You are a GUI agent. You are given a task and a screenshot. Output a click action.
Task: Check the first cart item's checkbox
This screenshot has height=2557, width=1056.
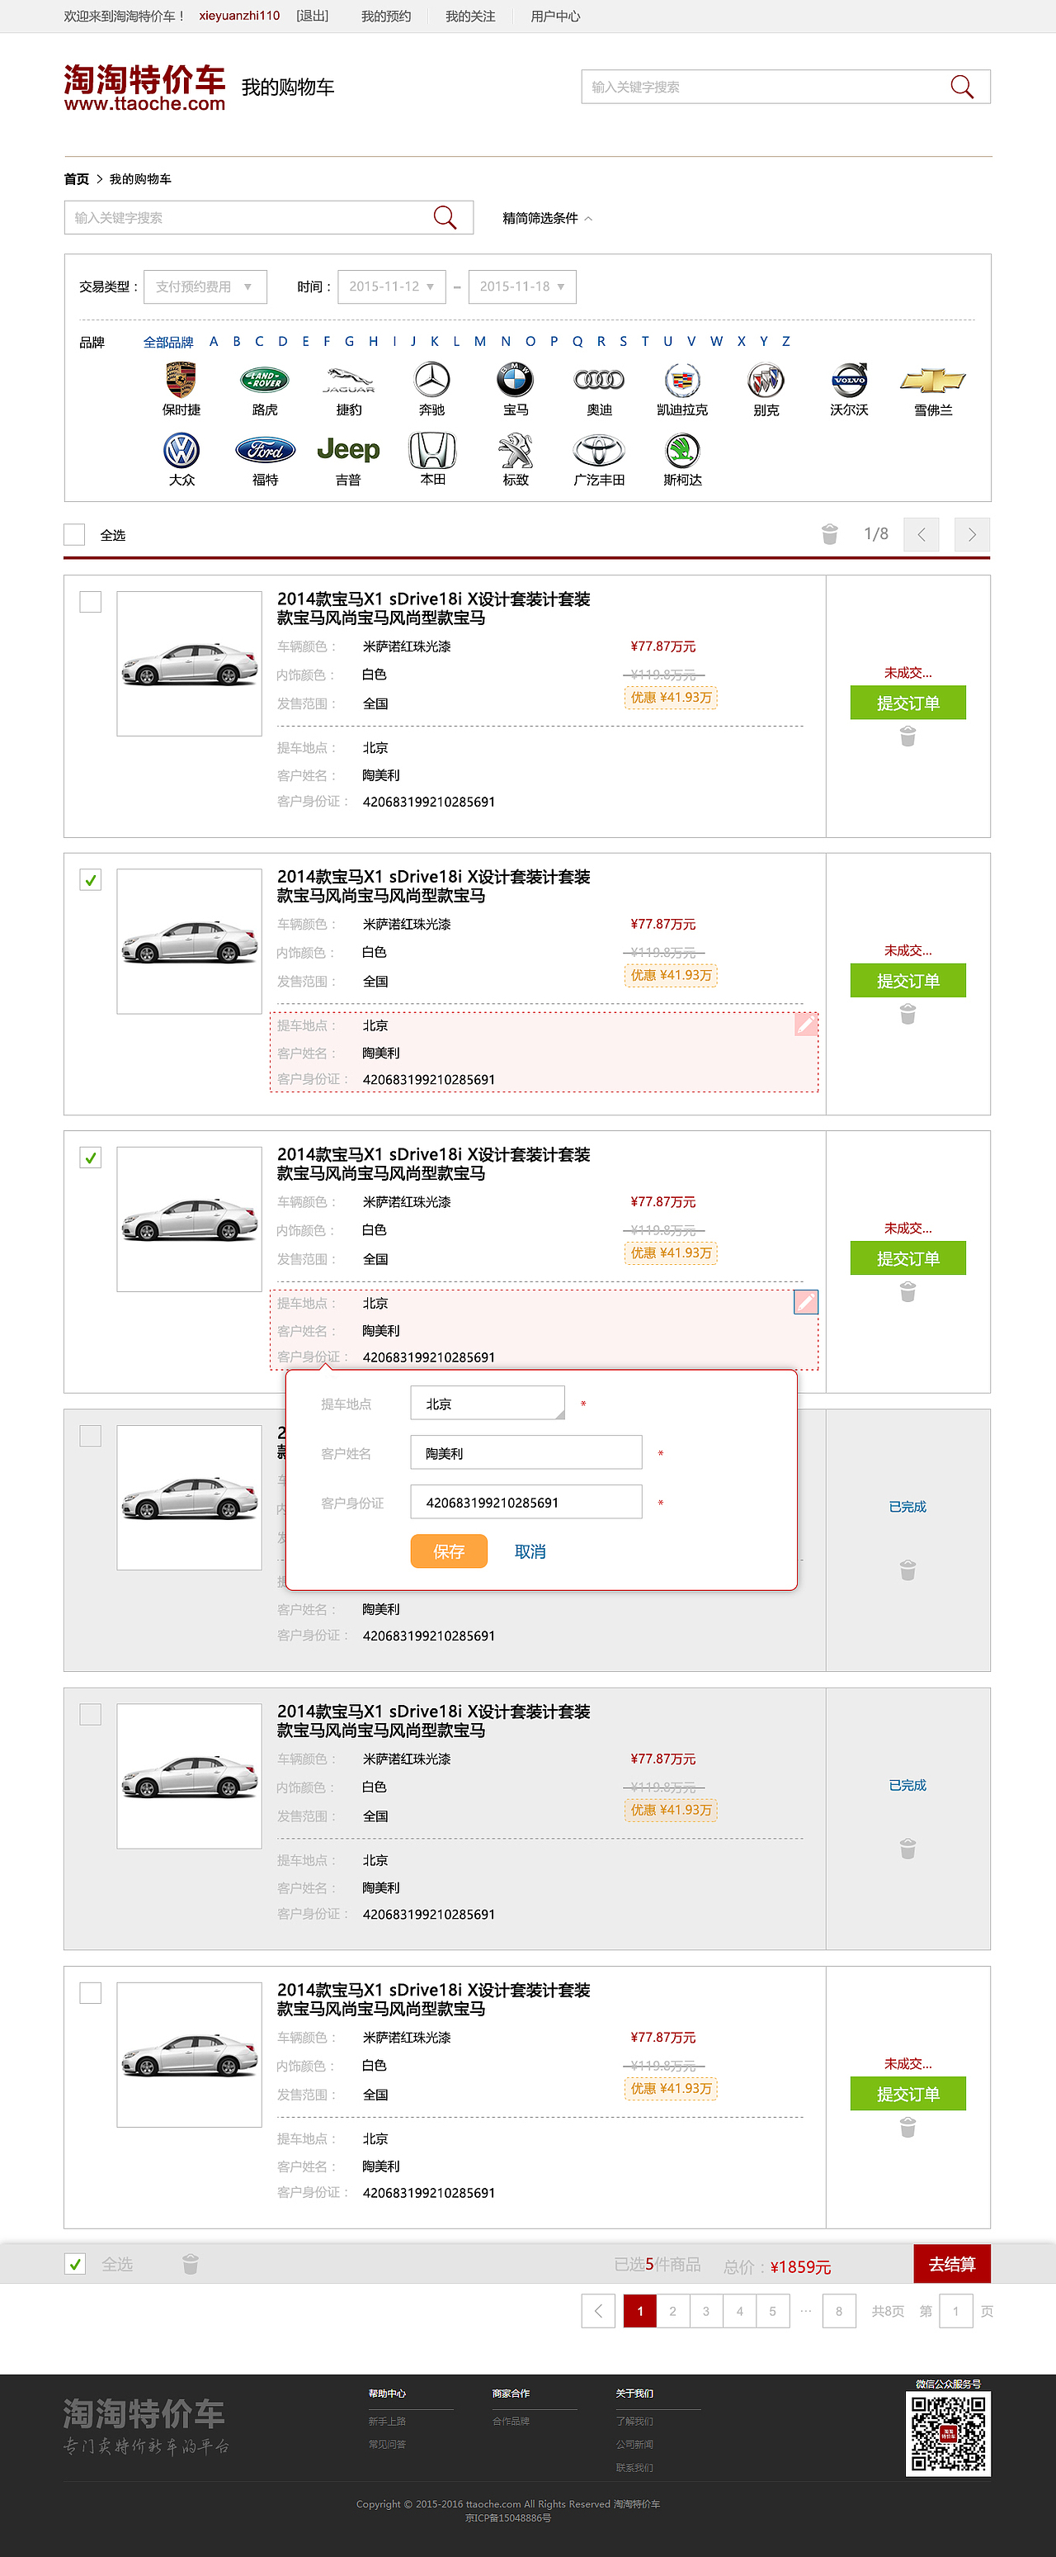tap(90, 602)
